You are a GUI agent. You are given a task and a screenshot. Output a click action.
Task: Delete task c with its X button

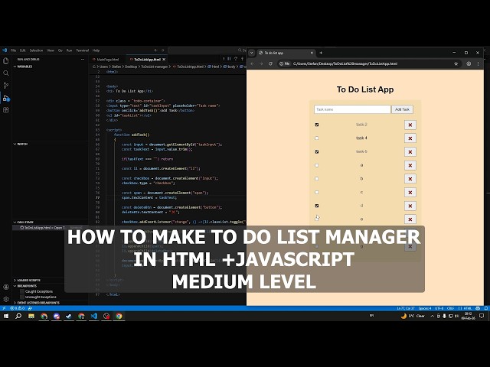point(410,193)
